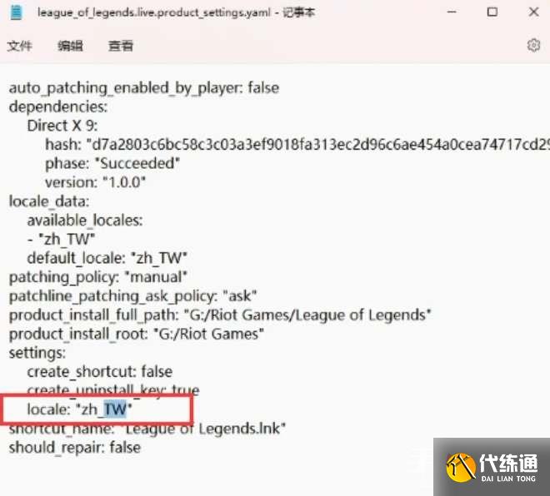Click the highlighted TW text in locale line

pos(115,409)
